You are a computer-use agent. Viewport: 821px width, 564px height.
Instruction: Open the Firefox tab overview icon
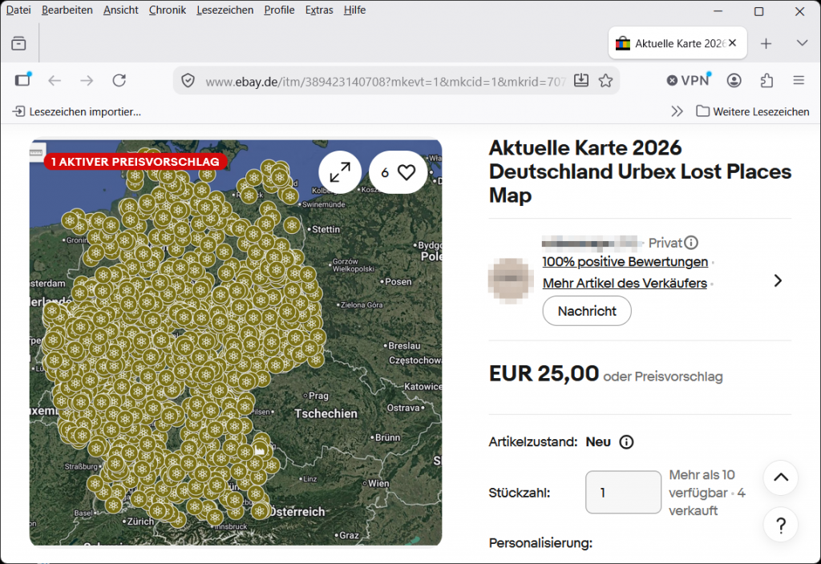click(19, 43)
